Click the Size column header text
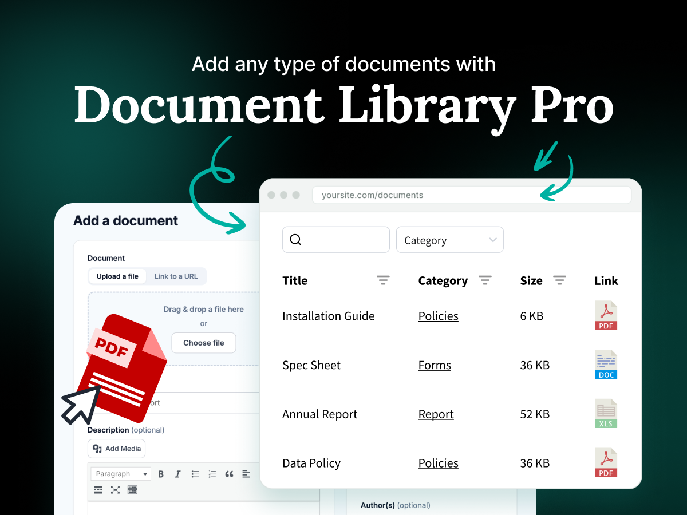Viewport: 687px width, 515px height. pyautogui.click(x=531, y=280)
